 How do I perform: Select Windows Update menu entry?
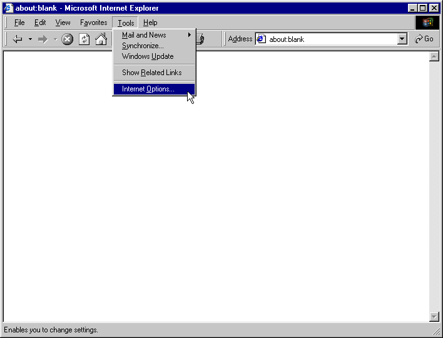155,56
